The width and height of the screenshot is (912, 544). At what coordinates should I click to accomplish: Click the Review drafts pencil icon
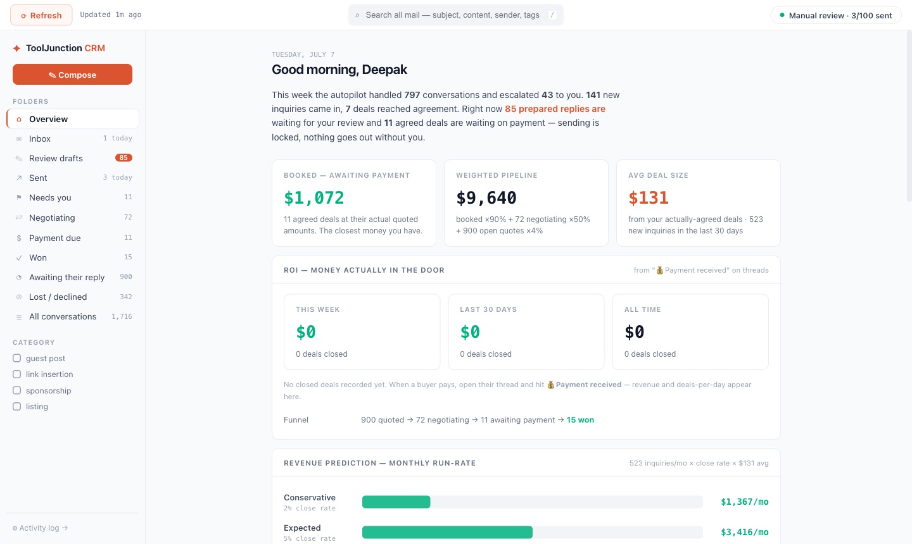pos(19,158)
